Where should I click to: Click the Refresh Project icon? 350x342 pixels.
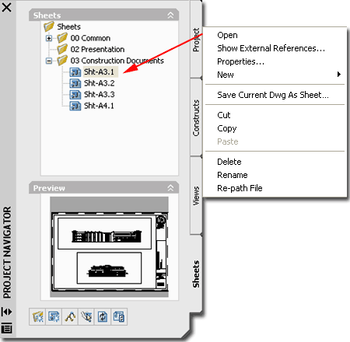click(x=103, y=316)
